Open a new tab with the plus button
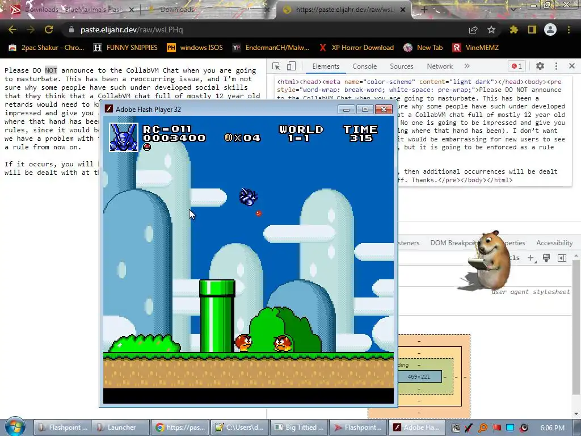This screenshot has height=436, width=581. pos(424,10)
